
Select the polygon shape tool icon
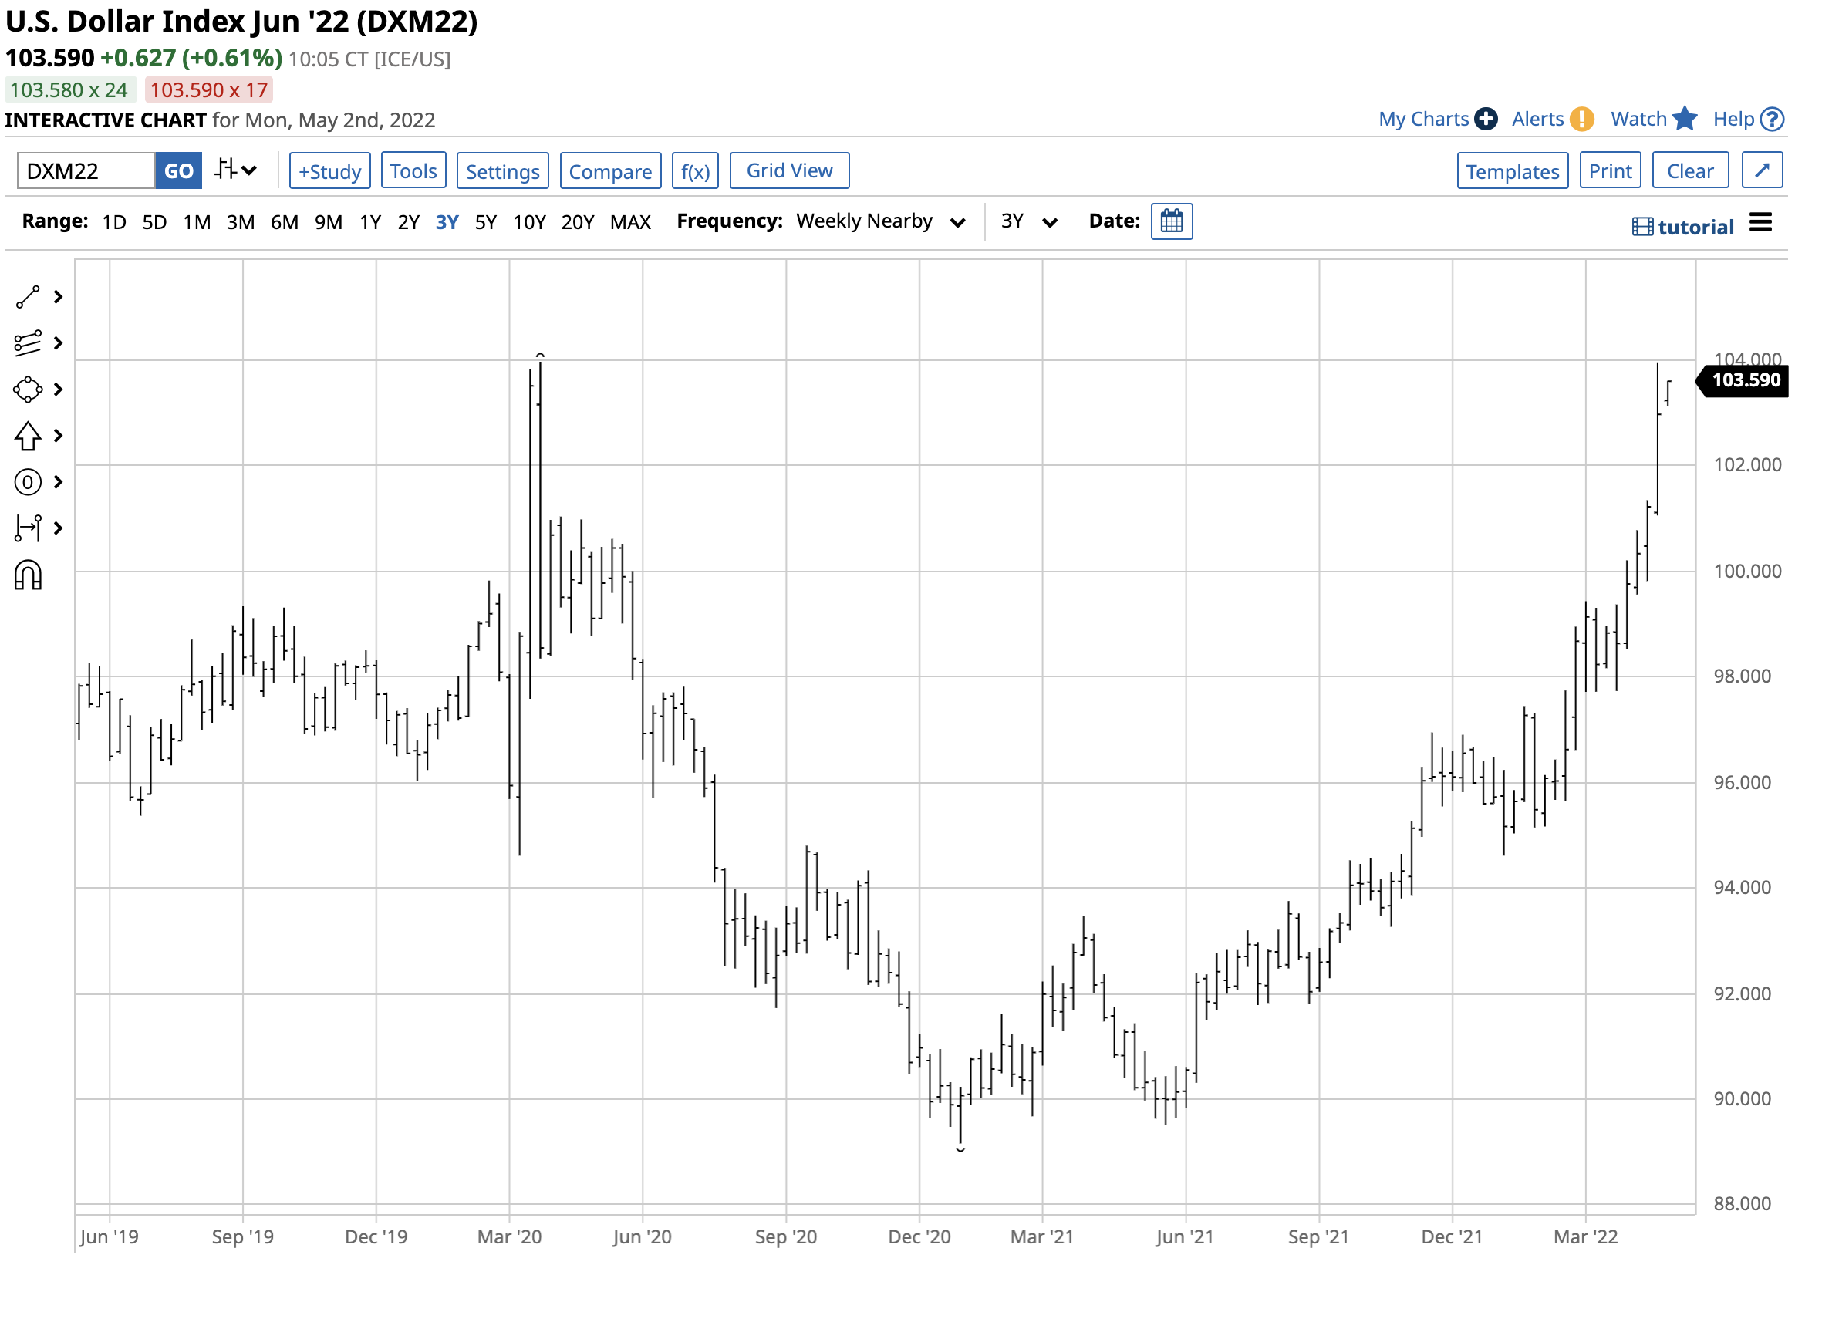pos(27,391)
